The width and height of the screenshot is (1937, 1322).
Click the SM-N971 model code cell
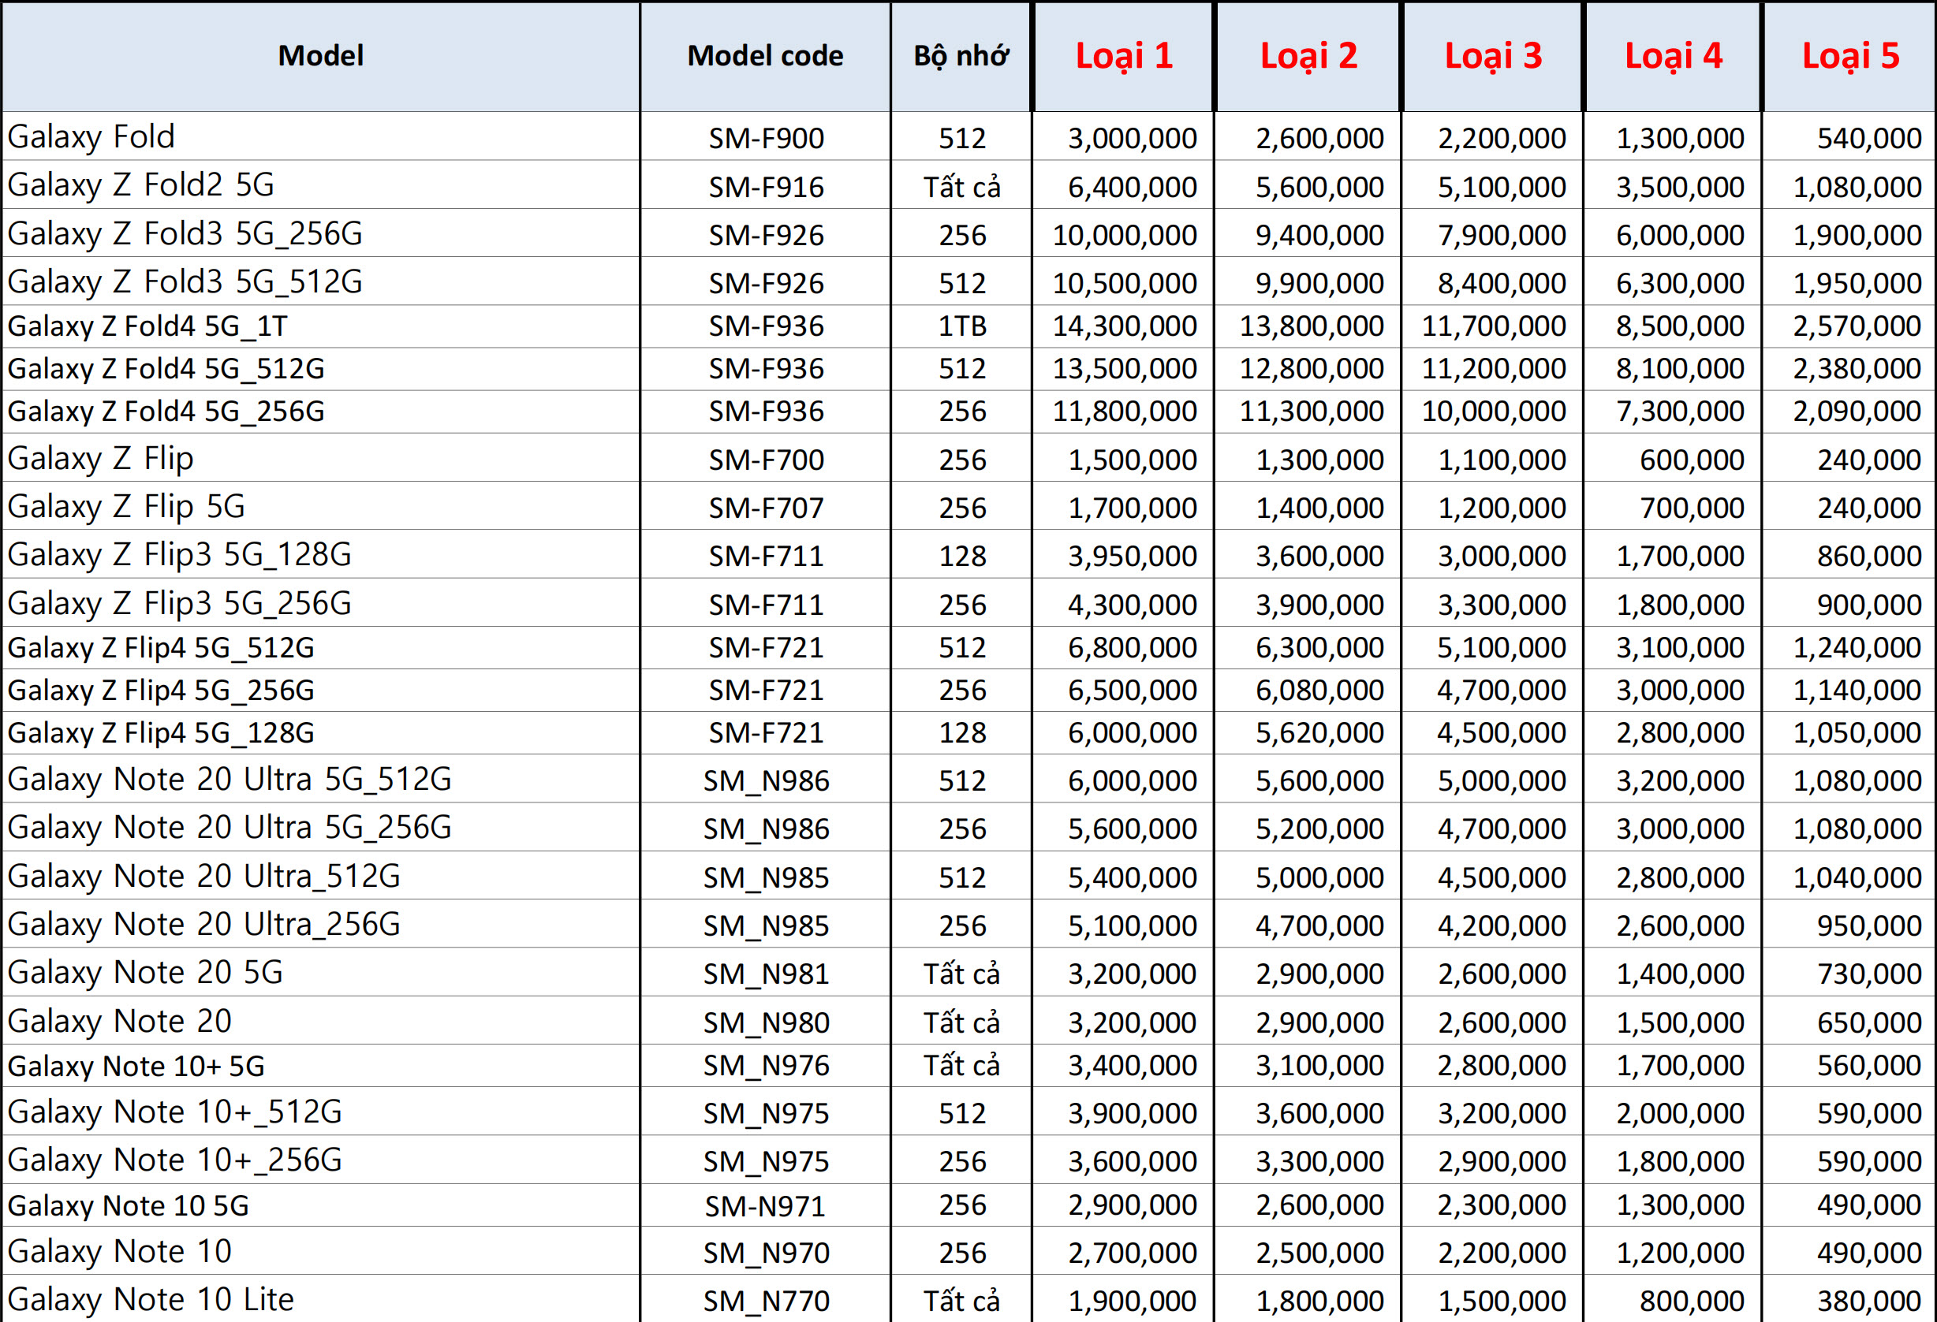tap(764, 1205)
